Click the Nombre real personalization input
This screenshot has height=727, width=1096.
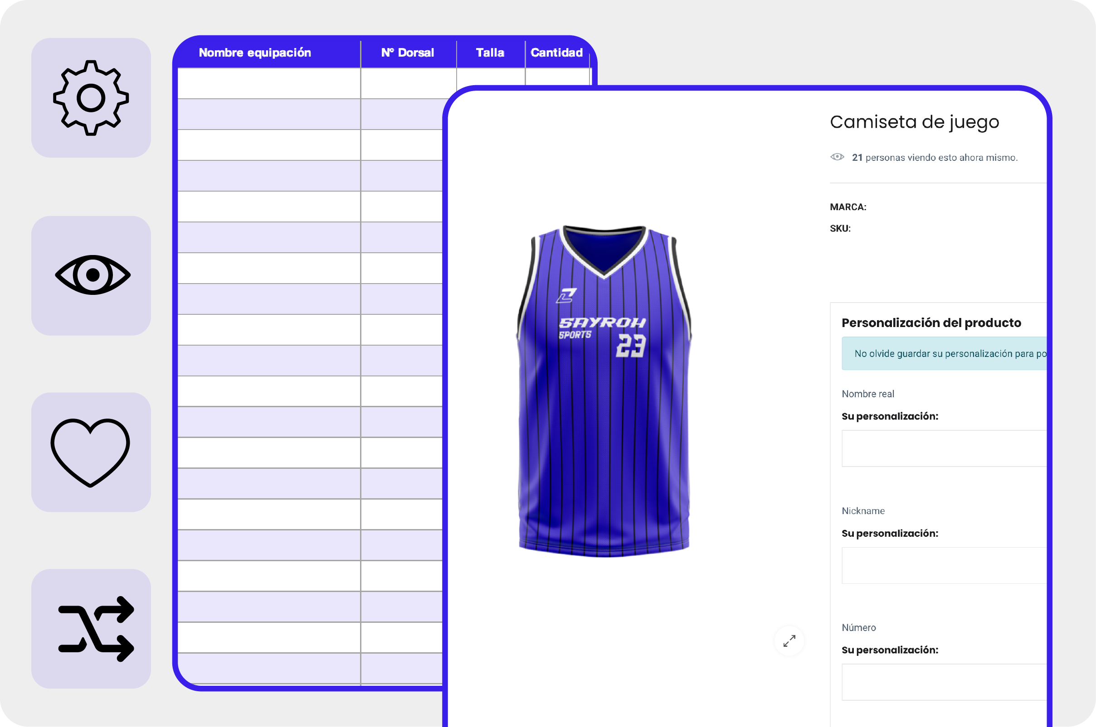pyautogui.click(x=944, y=448)
